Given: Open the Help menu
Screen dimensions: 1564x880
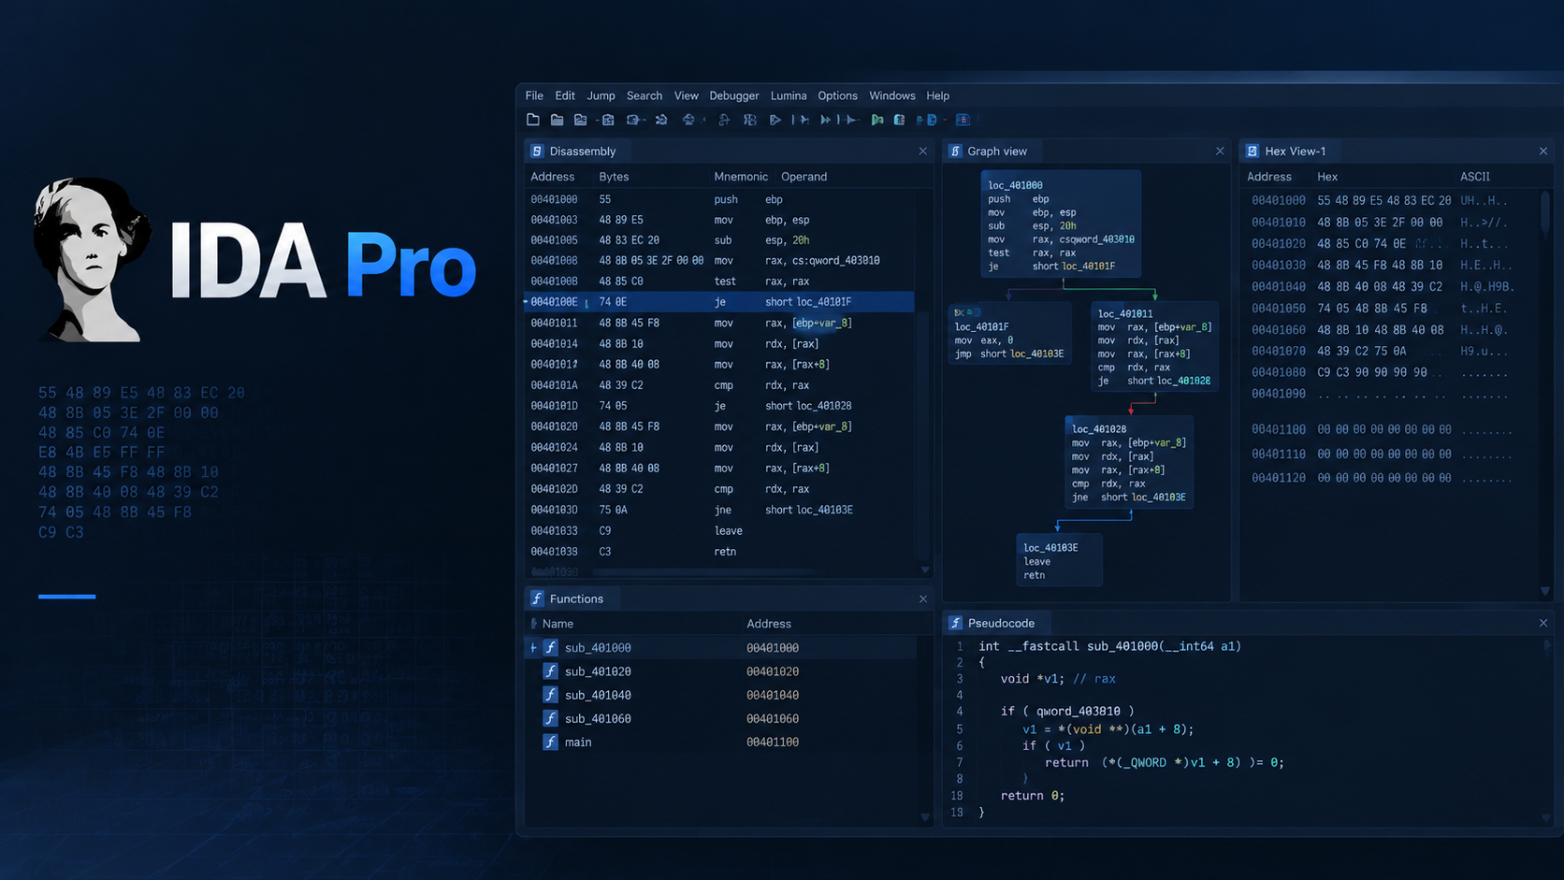Looking at the screenshot, I should point(938,95).
